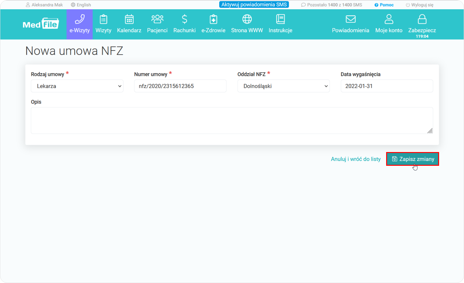This screenshot has width=464, height=283.
Task: Click the 119:04 session timer
Action: [422, 36]
